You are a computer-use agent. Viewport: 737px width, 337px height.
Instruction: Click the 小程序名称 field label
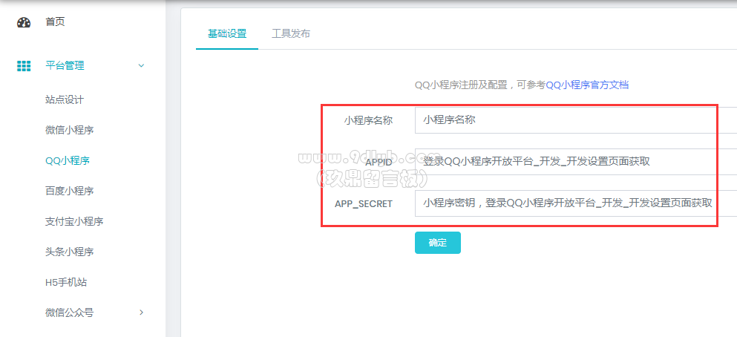pyautogui.click(x=368, y=121)
